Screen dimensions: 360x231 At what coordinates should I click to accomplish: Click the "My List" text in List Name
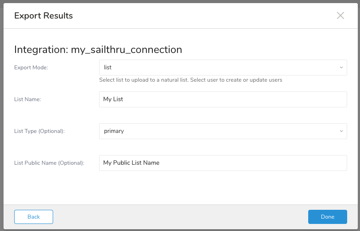[x=113, y=99]
